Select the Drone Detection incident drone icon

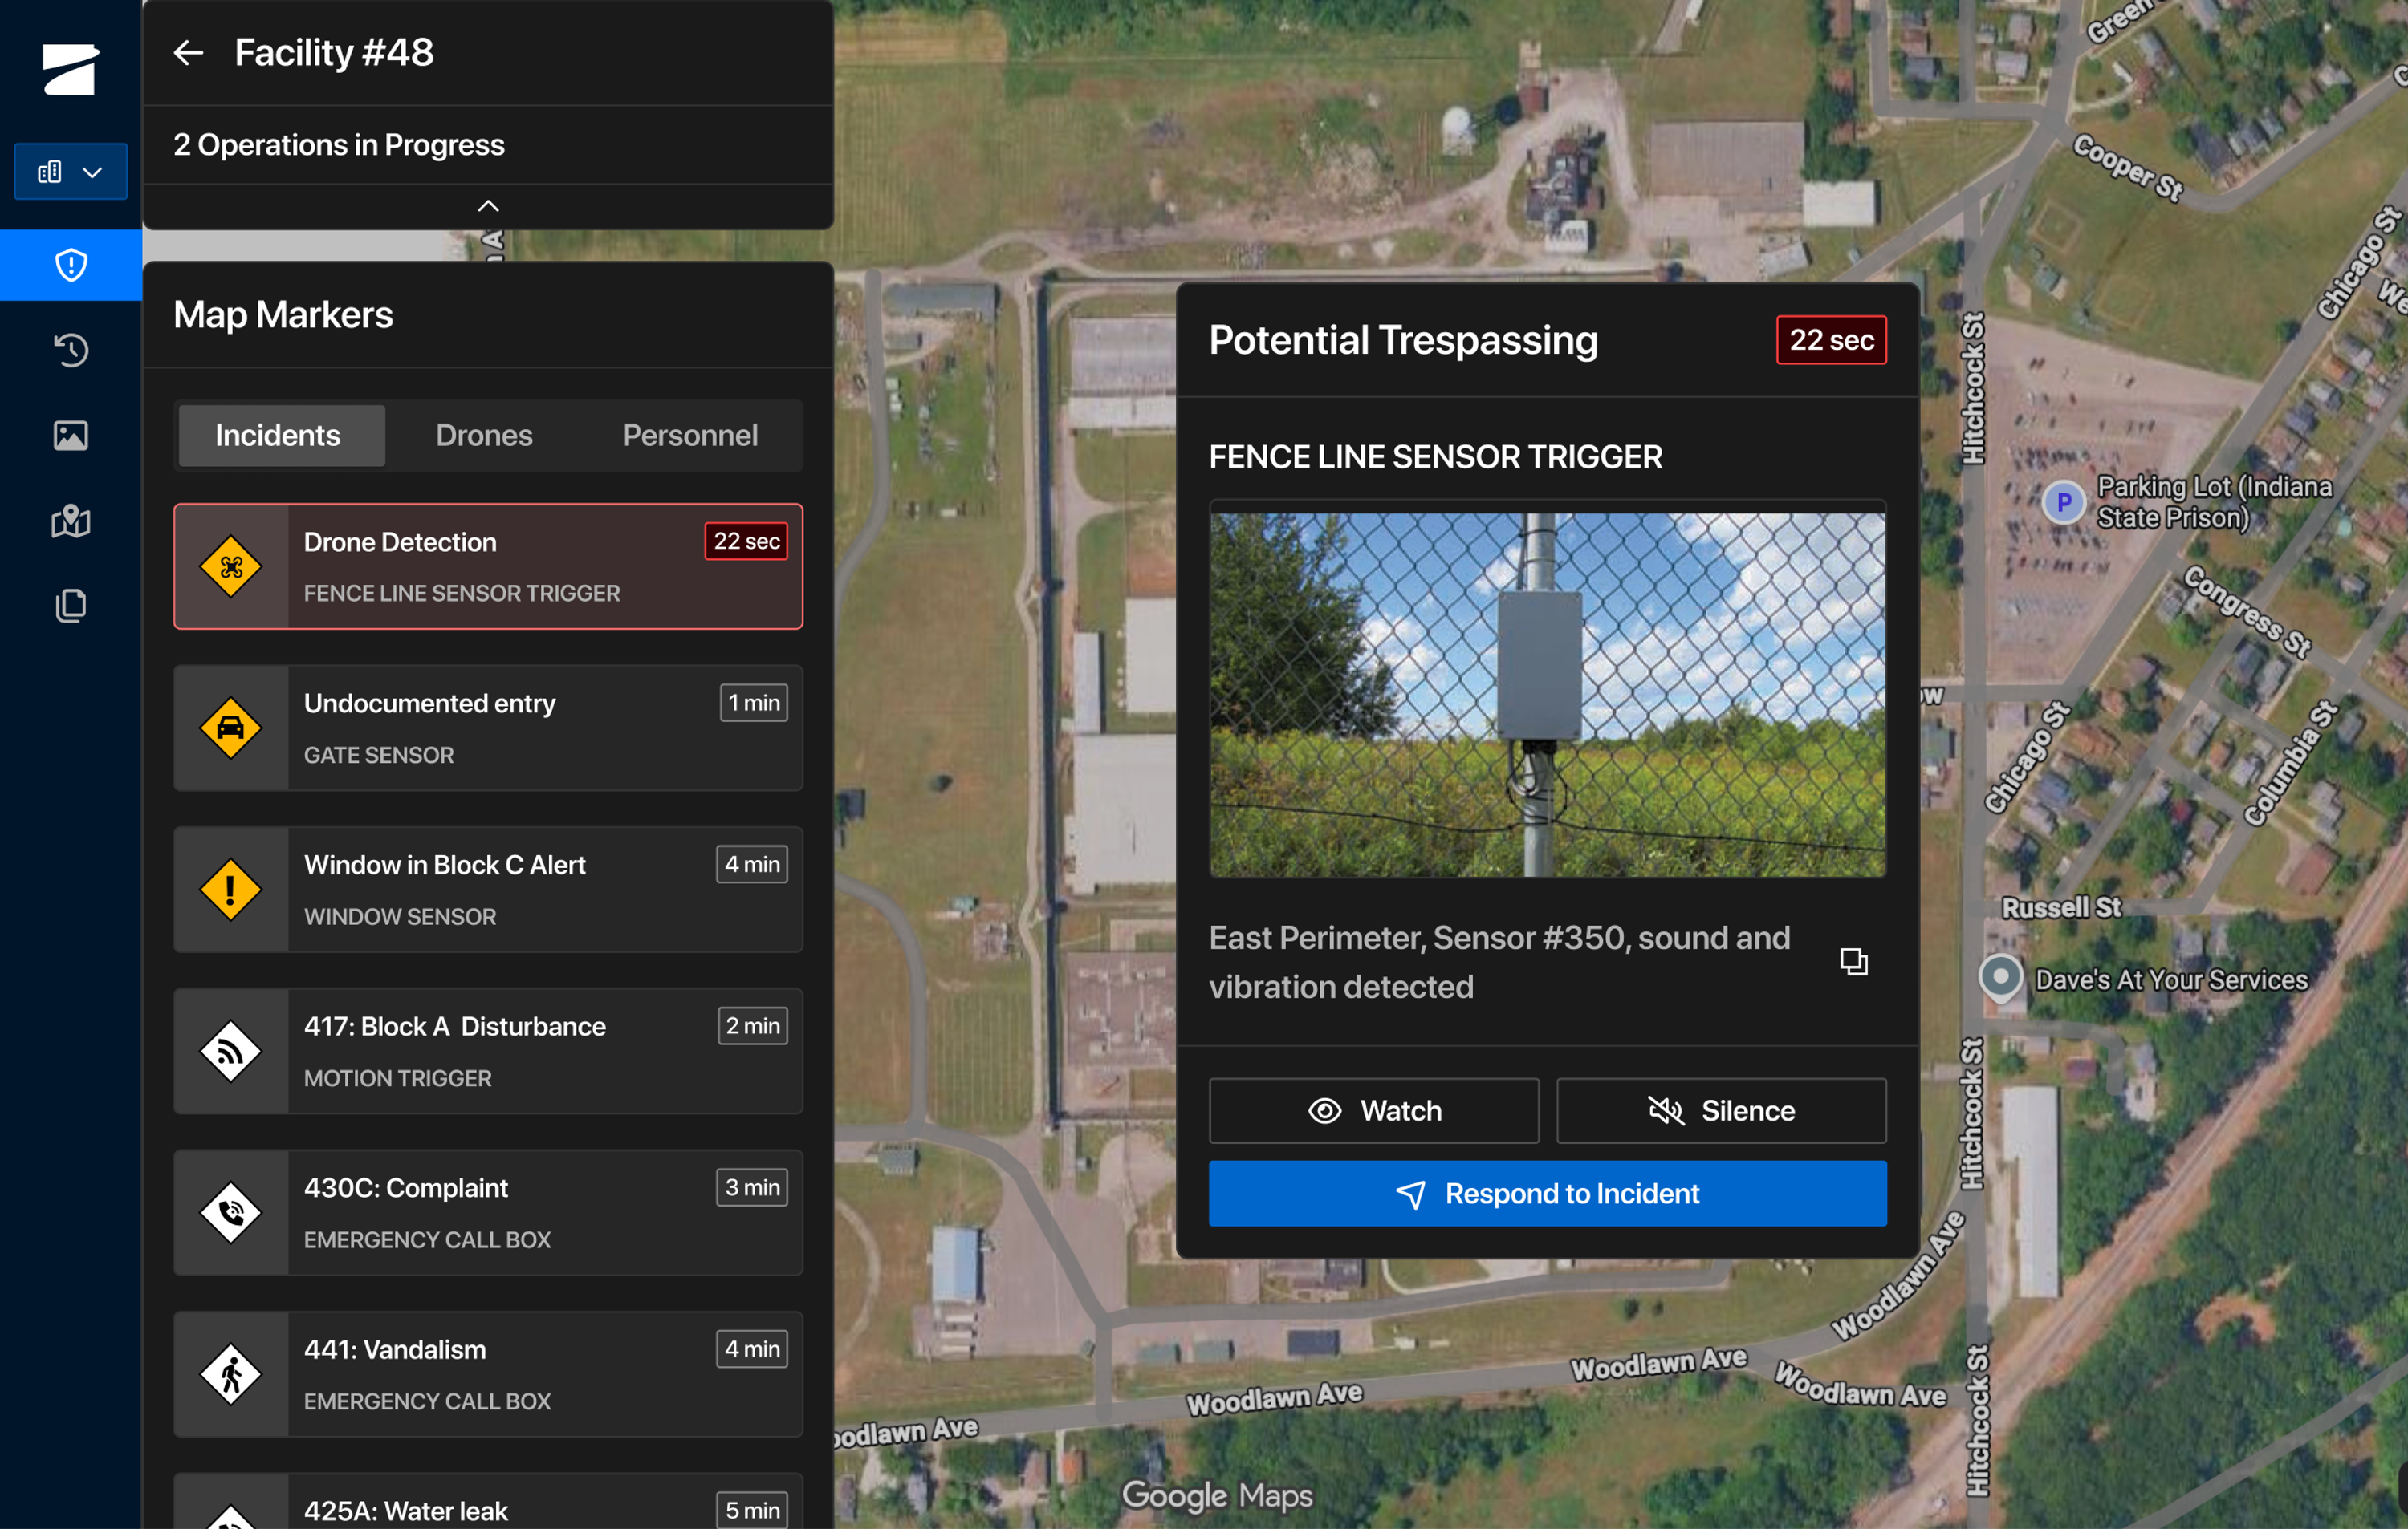231,566
